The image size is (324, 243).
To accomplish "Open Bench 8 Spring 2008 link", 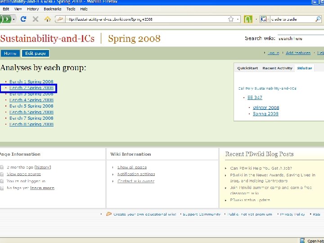I will (x=31, y=124).
